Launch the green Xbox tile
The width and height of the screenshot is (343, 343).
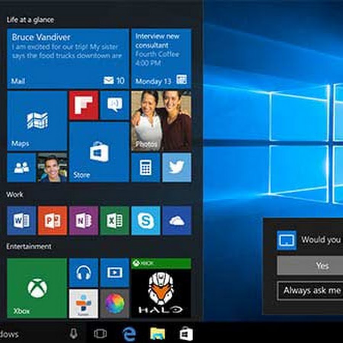[37, 288]
